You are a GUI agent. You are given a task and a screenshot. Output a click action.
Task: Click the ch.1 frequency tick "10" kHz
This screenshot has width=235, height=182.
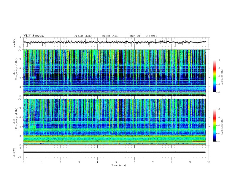(x=20, y=50)
